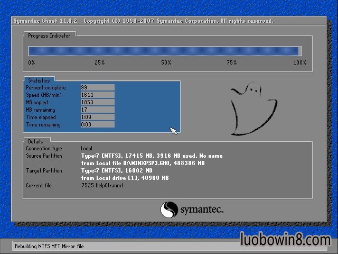The width and height of the screenshot is (338, 254).
Task: Click the MB remaining value field
Action: 97,110
